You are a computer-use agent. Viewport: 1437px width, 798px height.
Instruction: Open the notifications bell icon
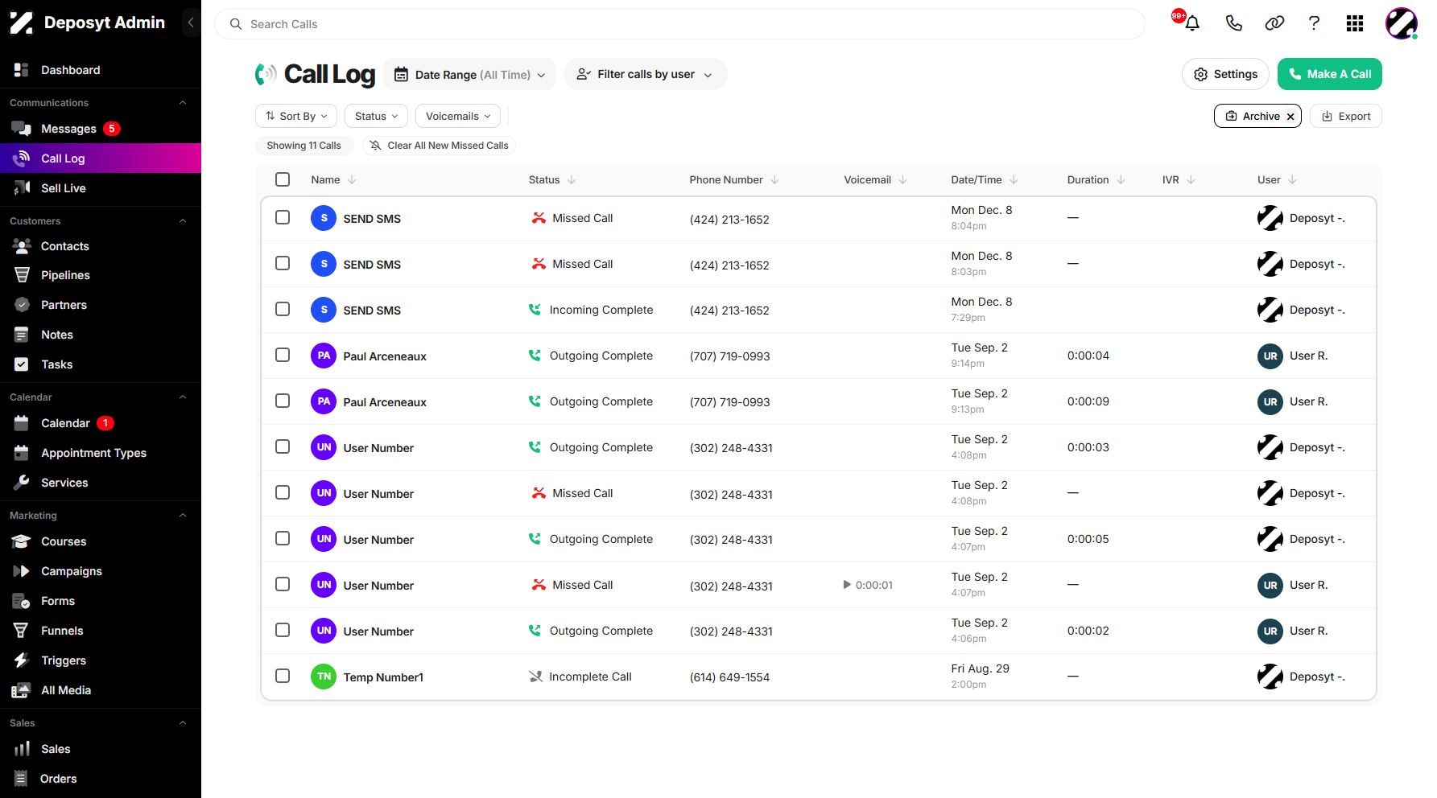[x=1192, y=23]
